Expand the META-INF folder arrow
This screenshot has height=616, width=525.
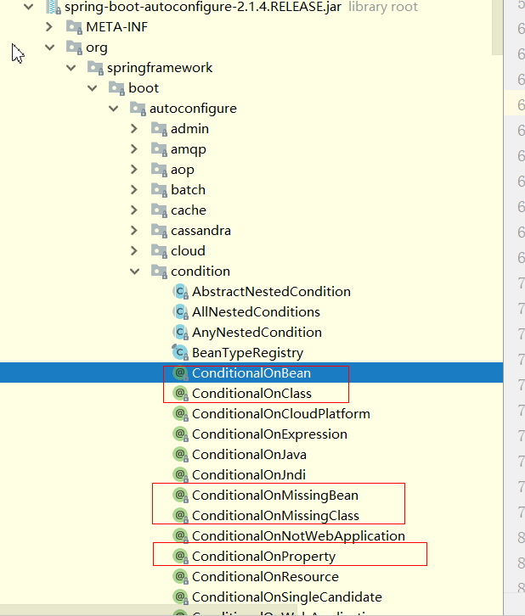[x=49, y=27]
